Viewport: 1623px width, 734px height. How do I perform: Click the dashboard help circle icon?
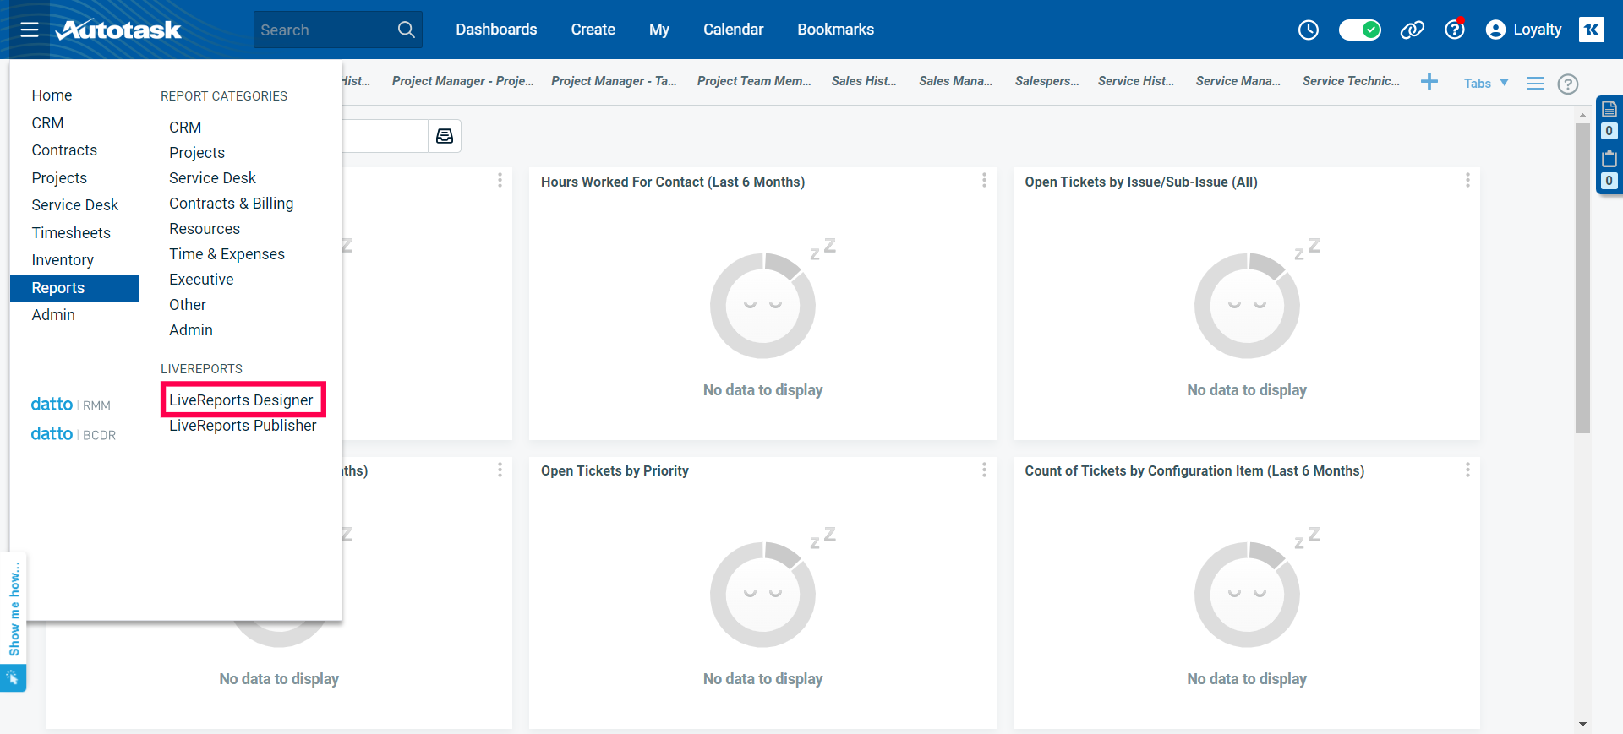pyautogui.click(x=1568, y=84)
